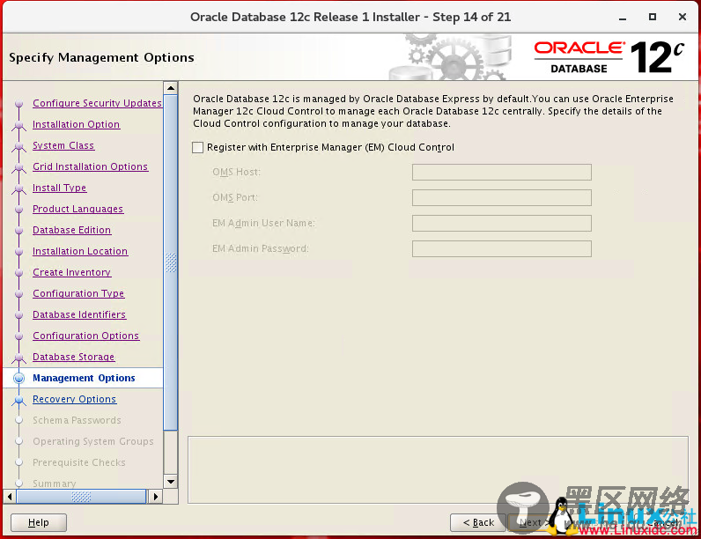Click the Help button
Viewport: 701px width, 539px height.
click(39, 522)
